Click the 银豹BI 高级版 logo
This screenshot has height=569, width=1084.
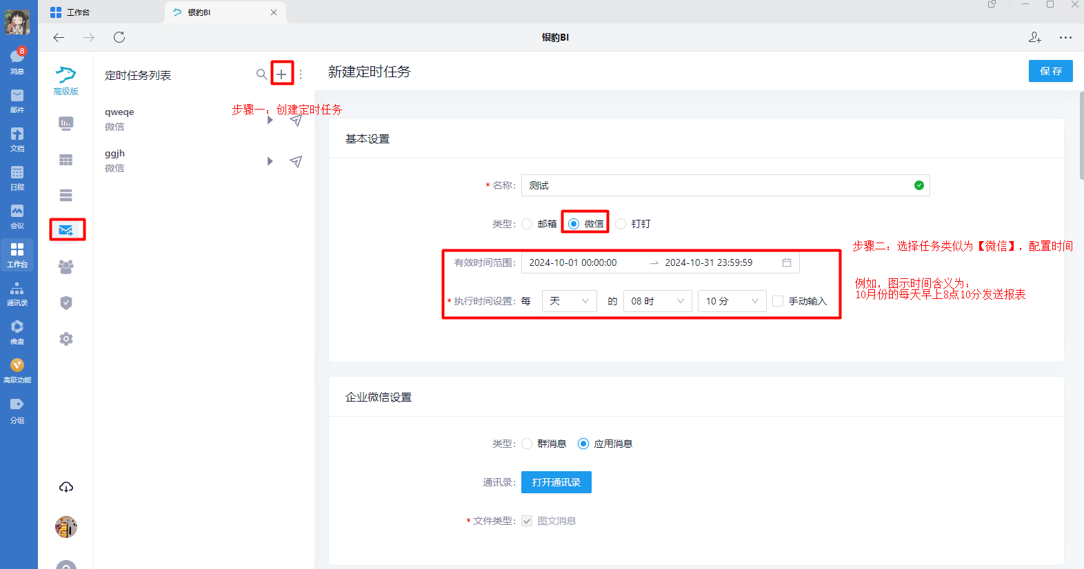(x=66, y=81)
